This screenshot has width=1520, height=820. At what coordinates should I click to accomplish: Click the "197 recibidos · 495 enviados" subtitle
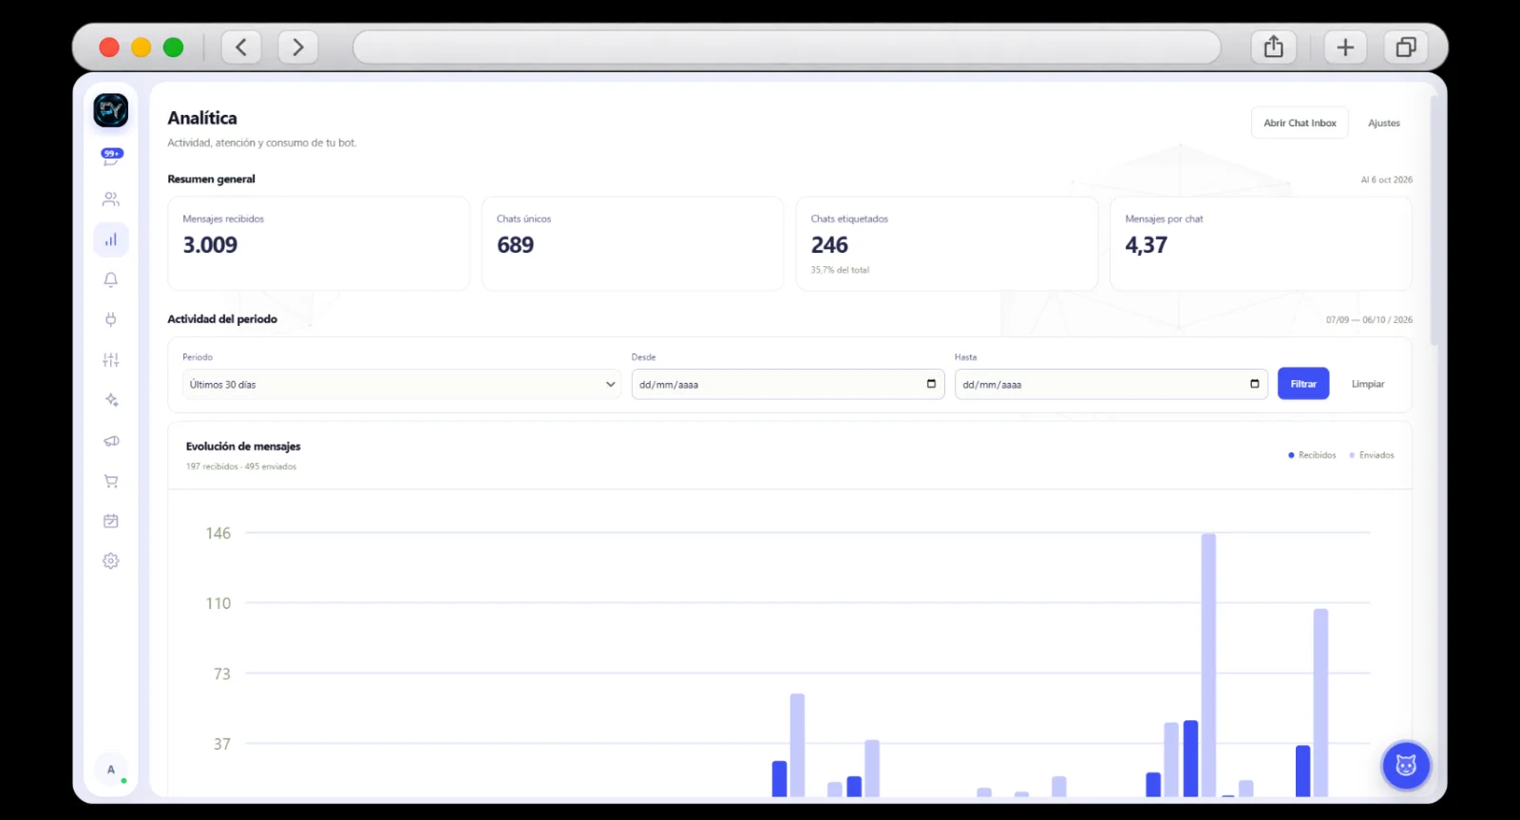[241, 467]
